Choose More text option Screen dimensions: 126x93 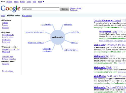[6, 52]
